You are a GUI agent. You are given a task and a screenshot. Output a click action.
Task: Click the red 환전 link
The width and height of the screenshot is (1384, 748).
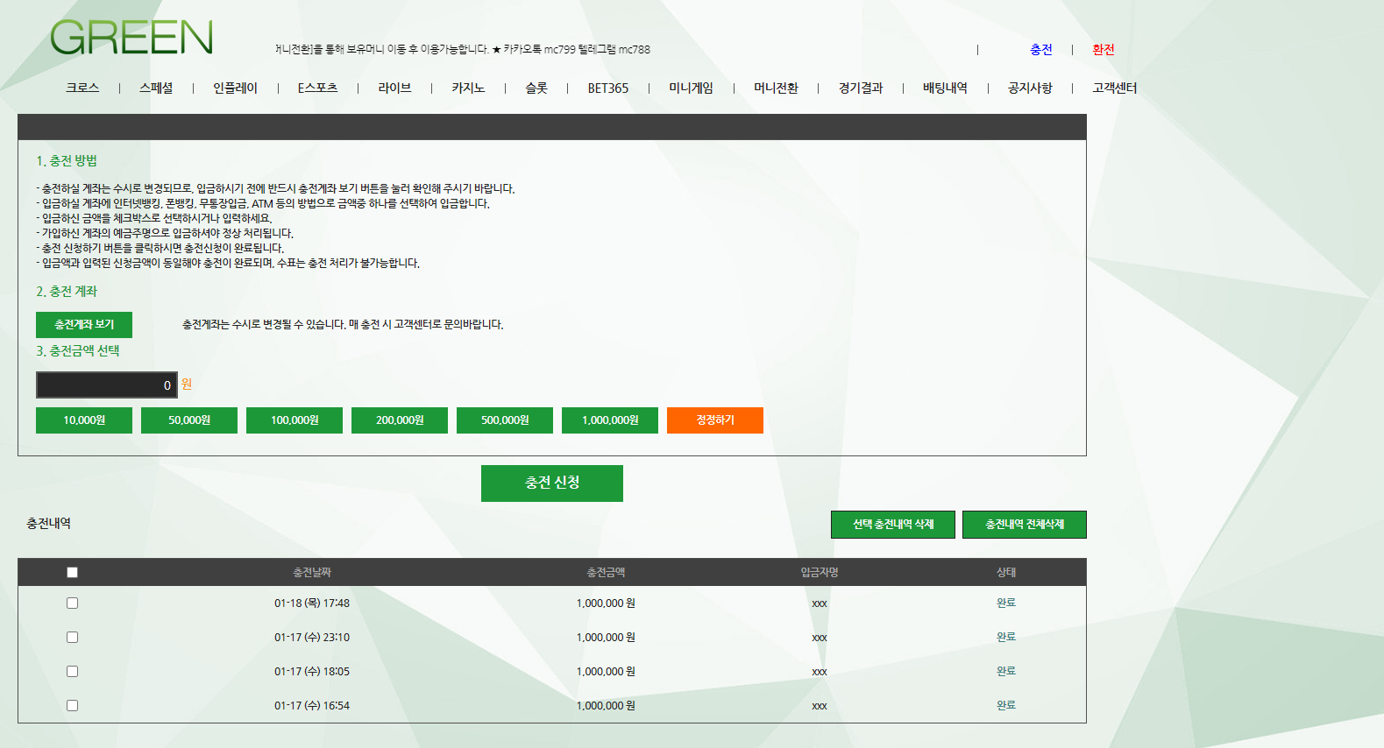pos(1104,50)
